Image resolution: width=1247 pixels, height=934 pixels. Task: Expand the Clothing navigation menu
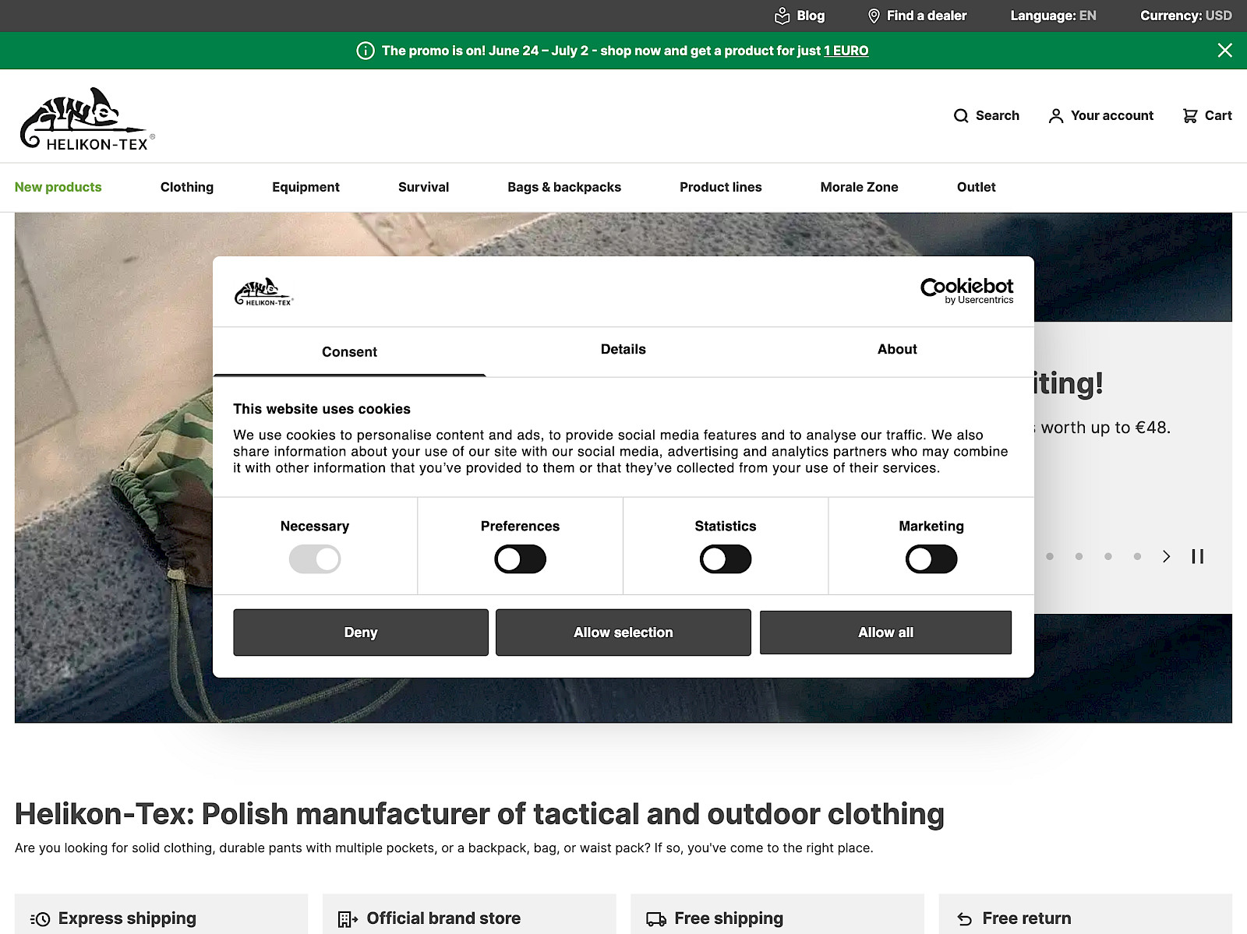[187, 187]
